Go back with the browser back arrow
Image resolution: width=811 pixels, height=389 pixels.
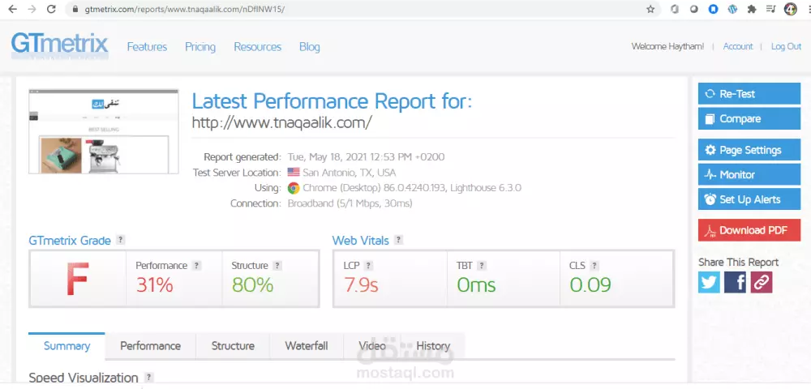[12, 9]
